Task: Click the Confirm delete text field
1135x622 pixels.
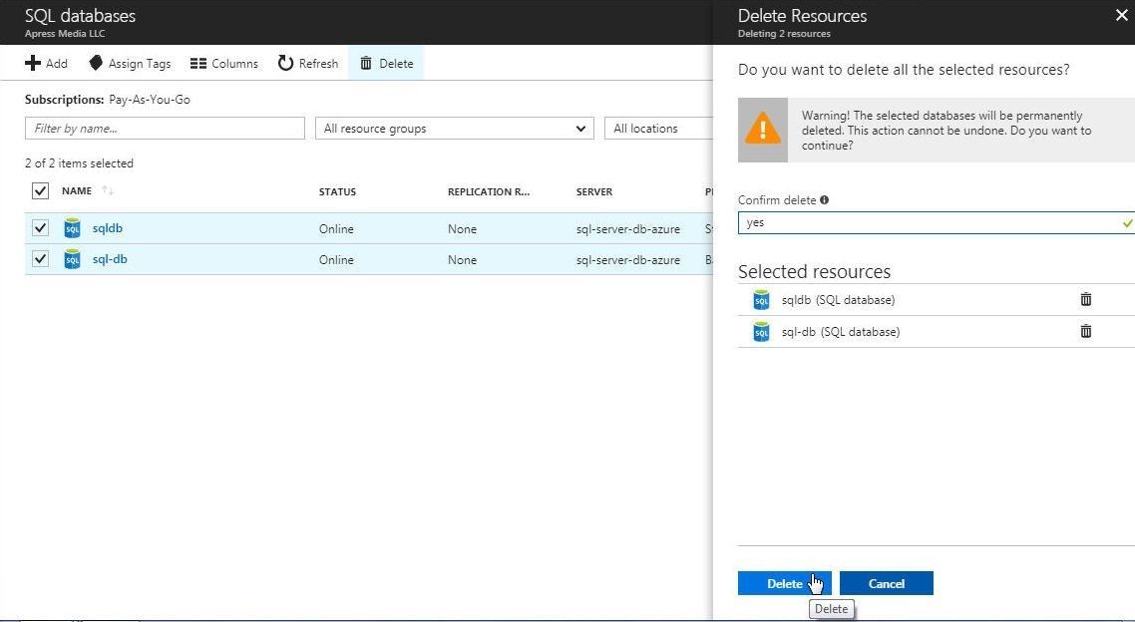Action: [x=936, y=222]
